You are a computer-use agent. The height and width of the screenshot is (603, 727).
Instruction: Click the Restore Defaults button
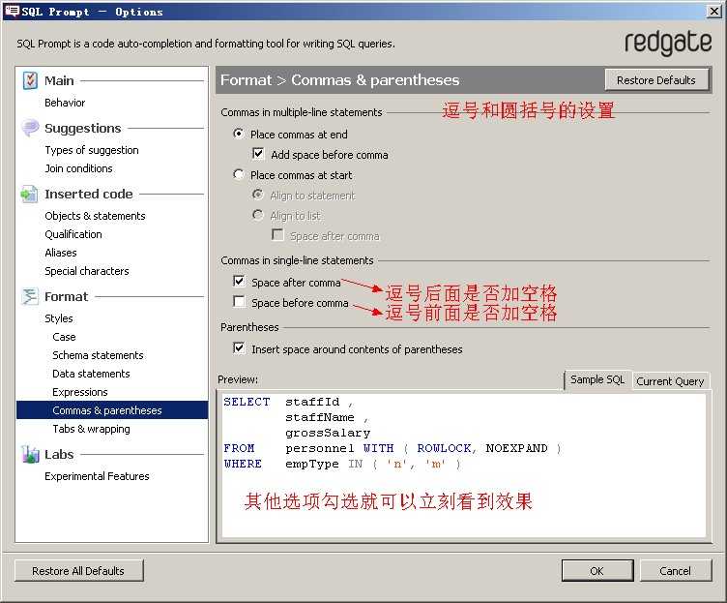[656, 79]
